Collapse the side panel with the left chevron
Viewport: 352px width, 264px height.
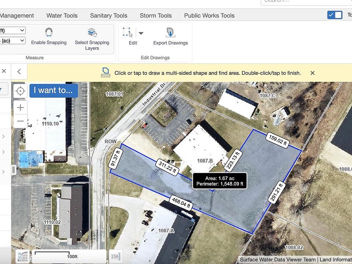point(19,72)
